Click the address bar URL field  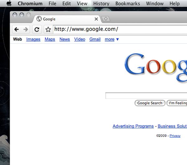point(120,29)
